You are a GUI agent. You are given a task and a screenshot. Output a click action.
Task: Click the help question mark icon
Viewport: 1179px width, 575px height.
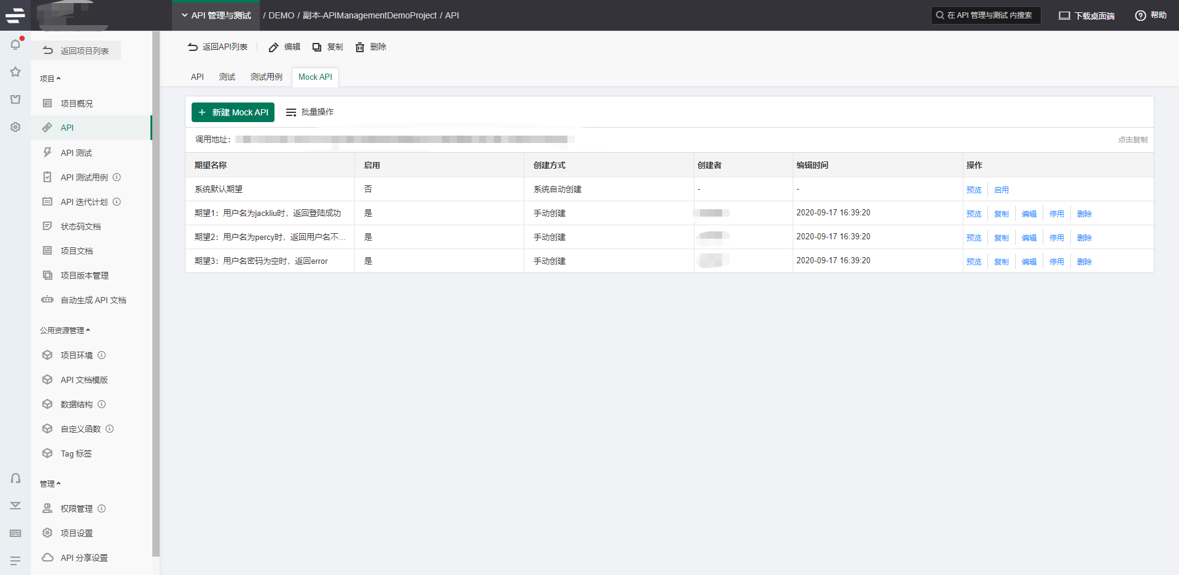point(1140,15)
